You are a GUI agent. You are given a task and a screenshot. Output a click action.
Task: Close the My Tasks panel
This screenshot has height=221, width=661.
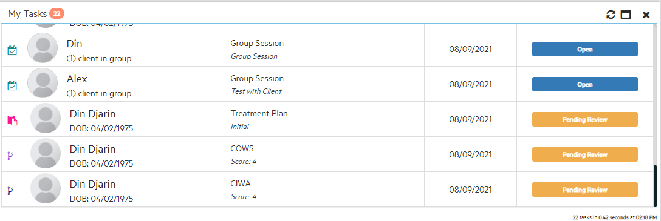point(646,15)
